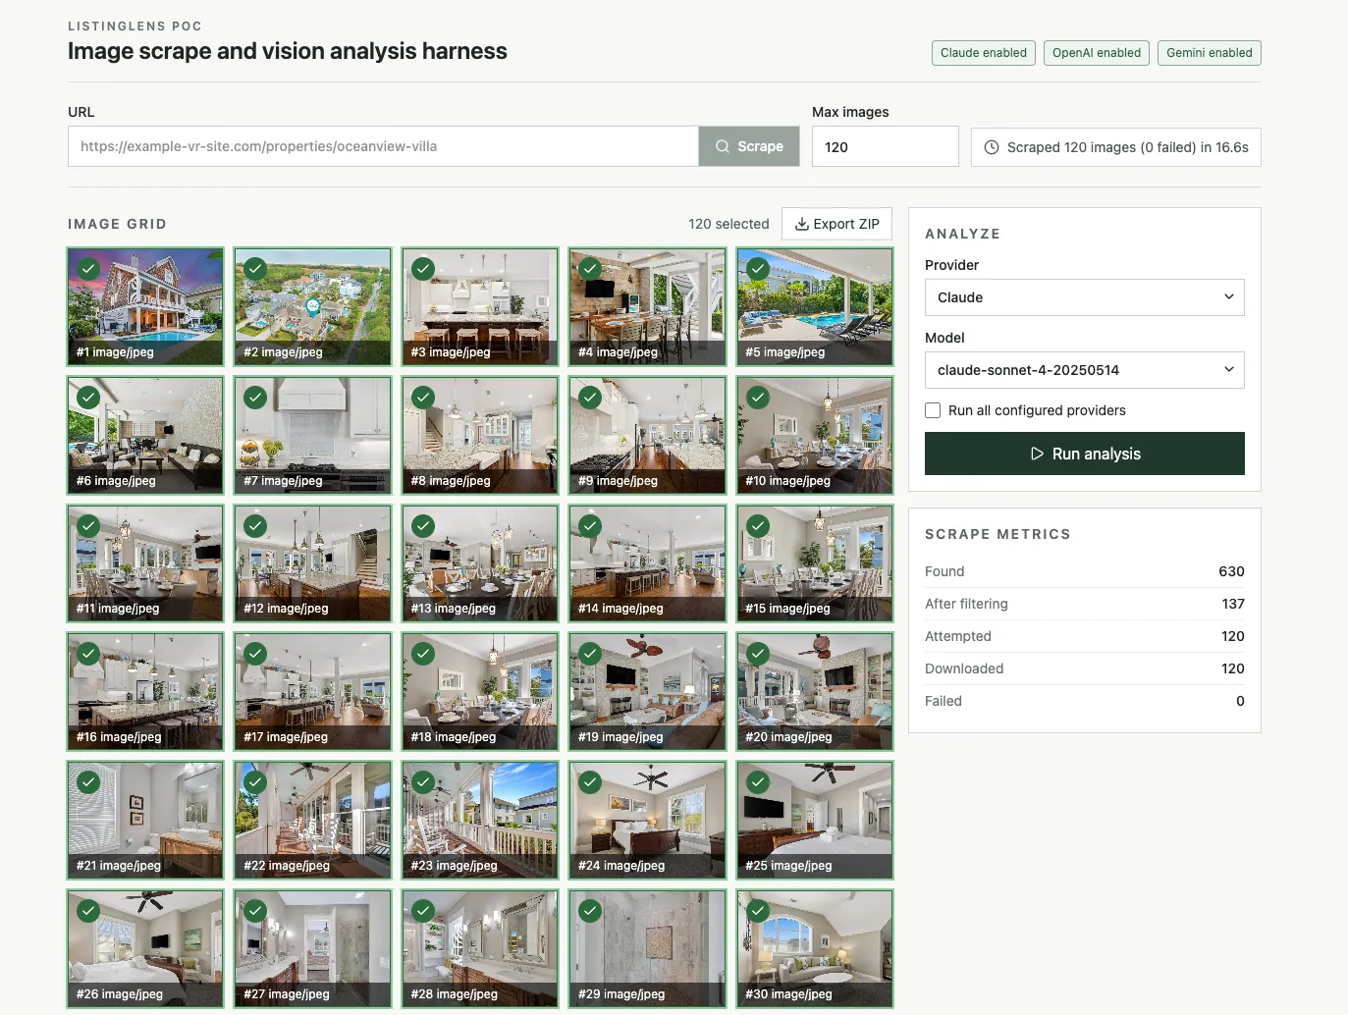Image resolution: width=1348 pixels, height=1015 pixels.
Task: Click the '120 selected' count text
Action: click(x=728, y=224)
